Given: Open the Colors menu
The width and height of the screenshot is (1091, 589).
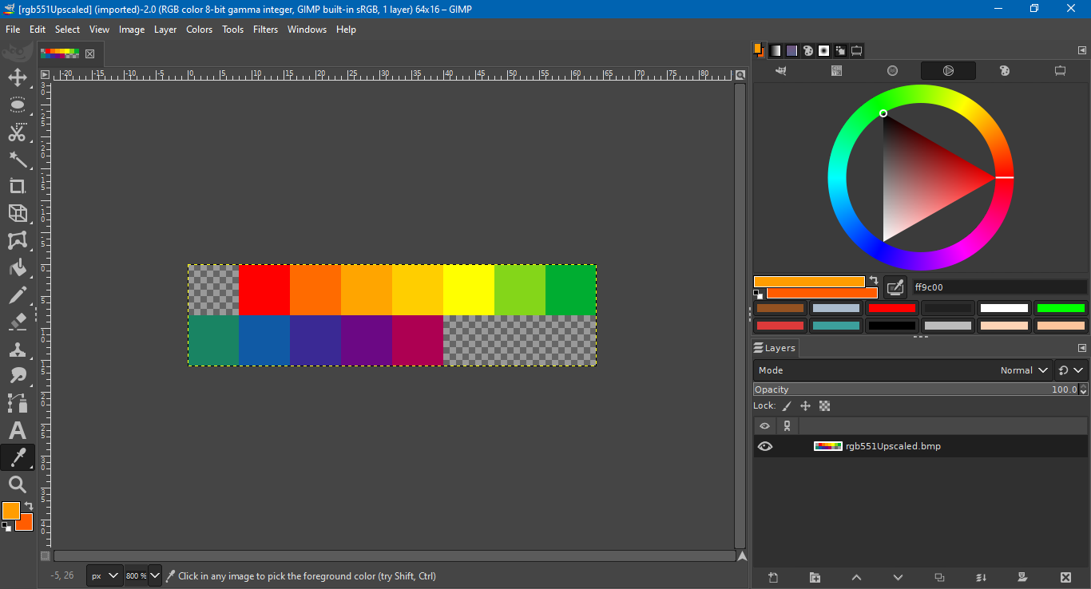Looking at the screenshot, I should (x=199, y=30).
